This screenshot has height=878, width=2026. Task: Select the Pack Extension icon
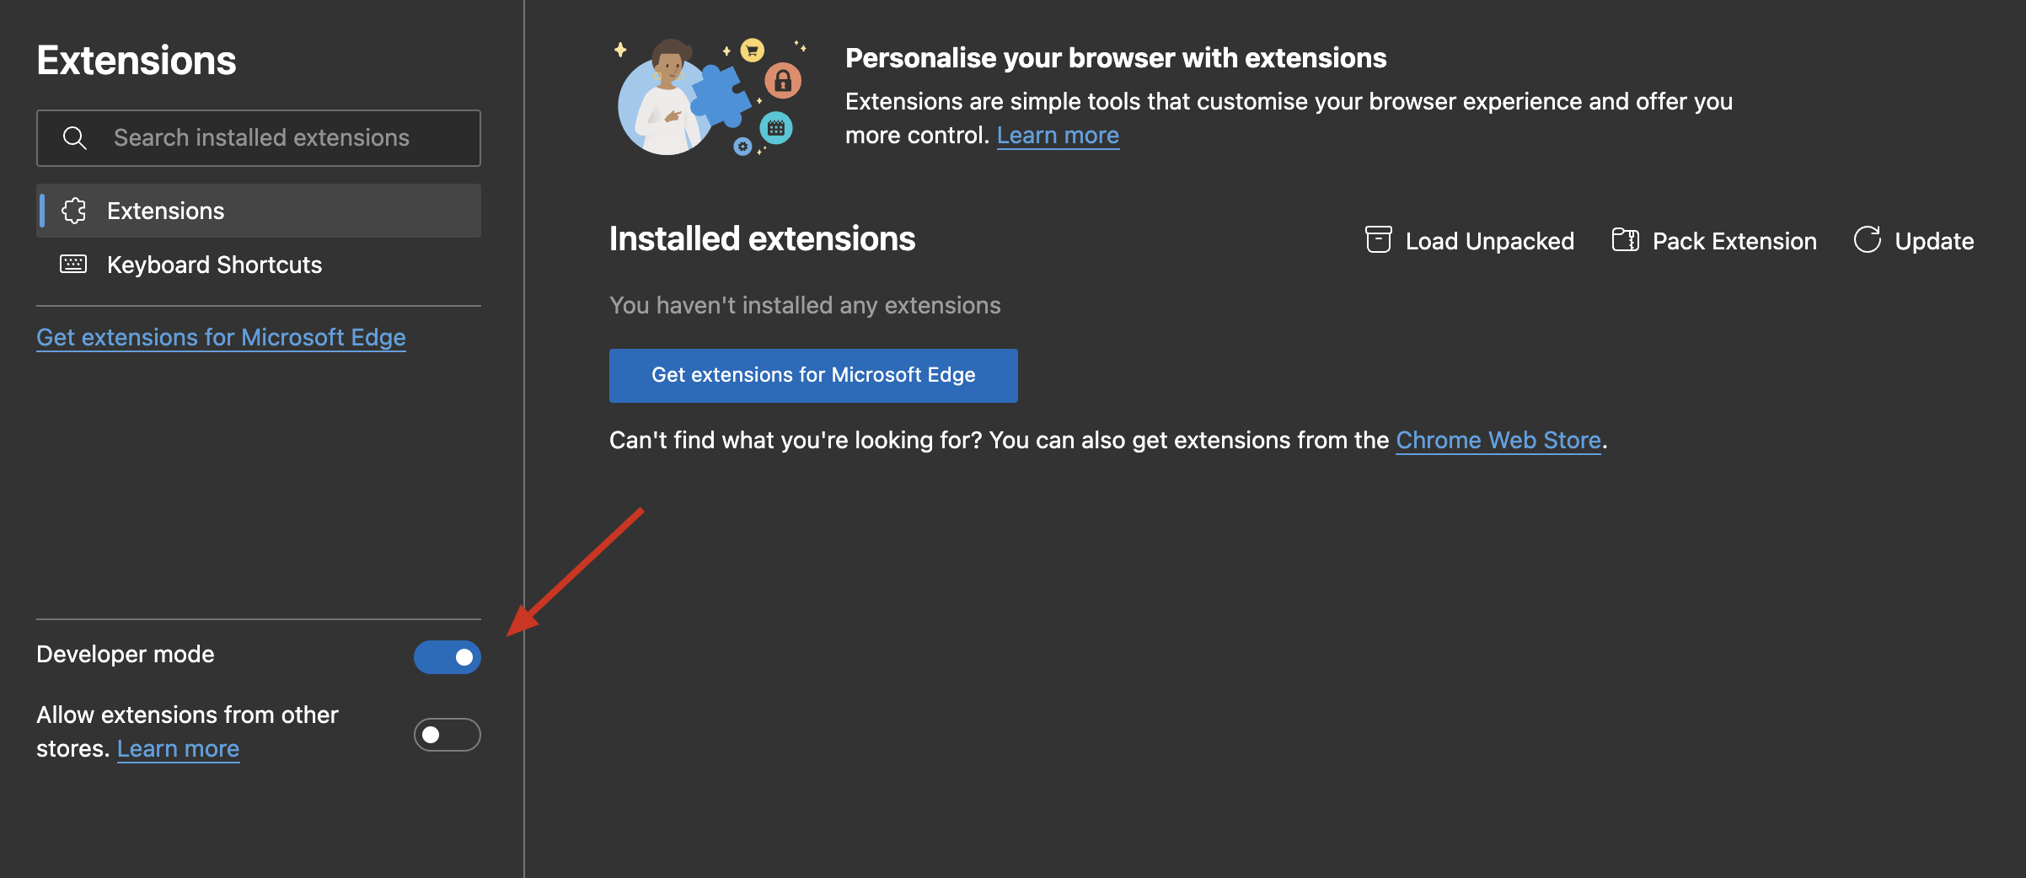tap(1625, 240)
